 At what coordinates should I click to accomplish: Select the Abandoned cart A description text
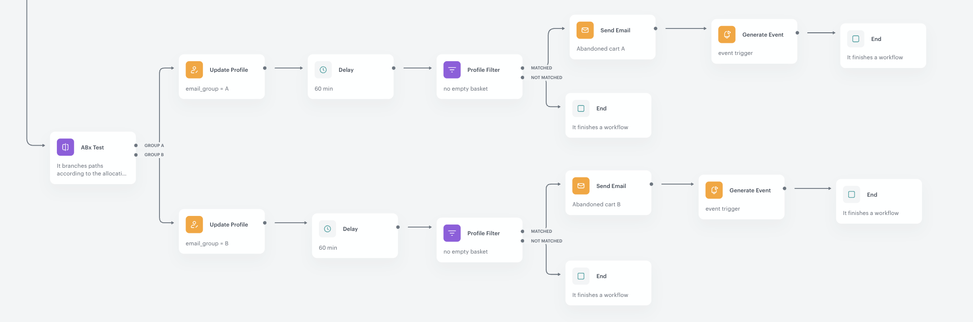click(x=601, y=49)
